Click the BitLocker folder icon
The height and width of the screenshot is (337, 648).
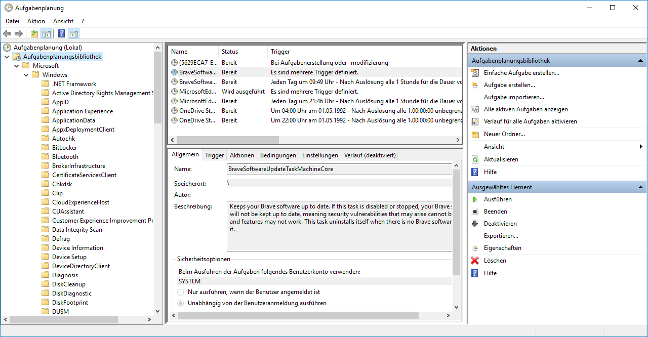coord(45,148)
